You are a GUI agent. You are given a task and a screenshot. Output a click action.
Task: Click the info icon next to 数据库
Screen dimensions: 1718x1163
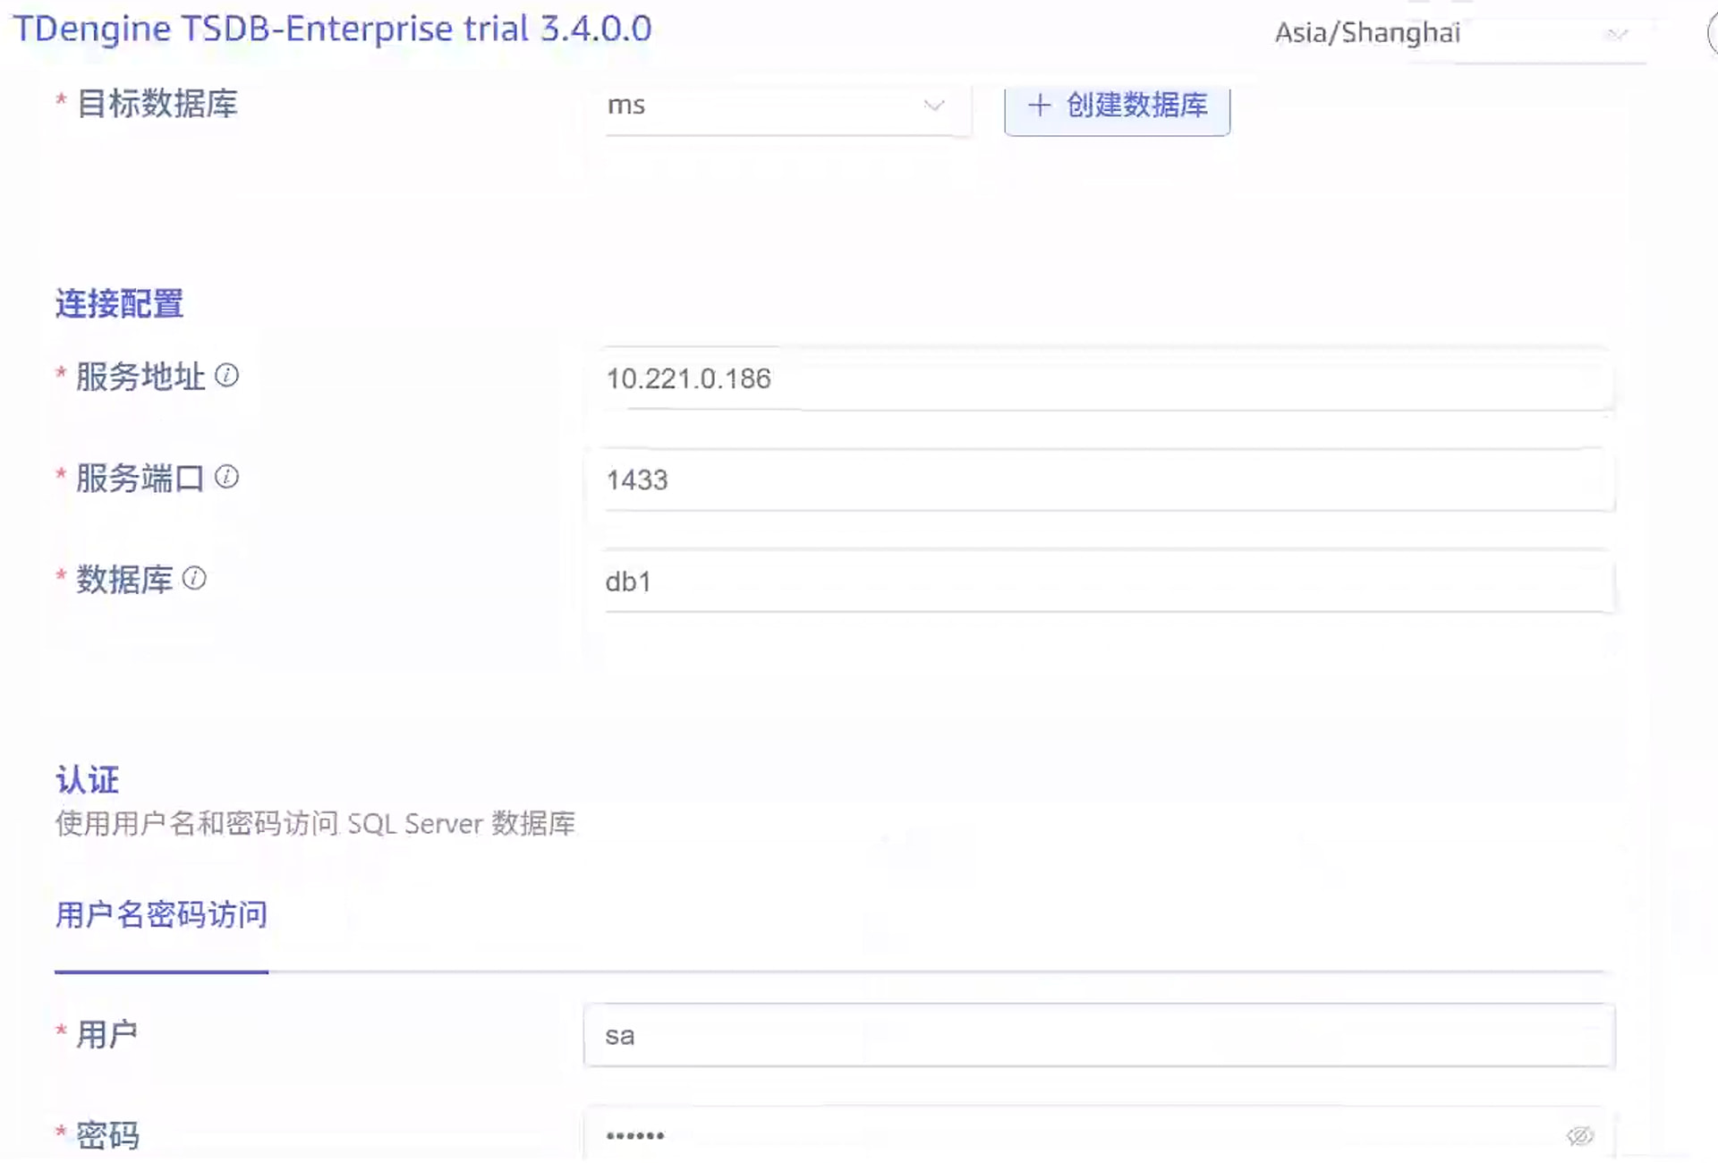tap(194, 579)
